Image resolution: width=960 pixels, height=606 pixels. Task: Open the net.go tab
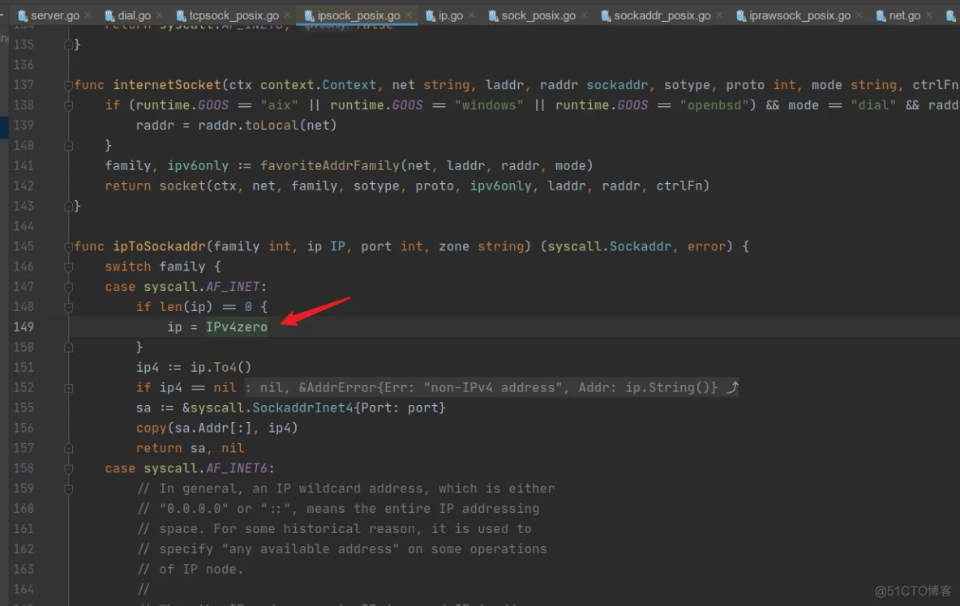[x=904, y=15]
